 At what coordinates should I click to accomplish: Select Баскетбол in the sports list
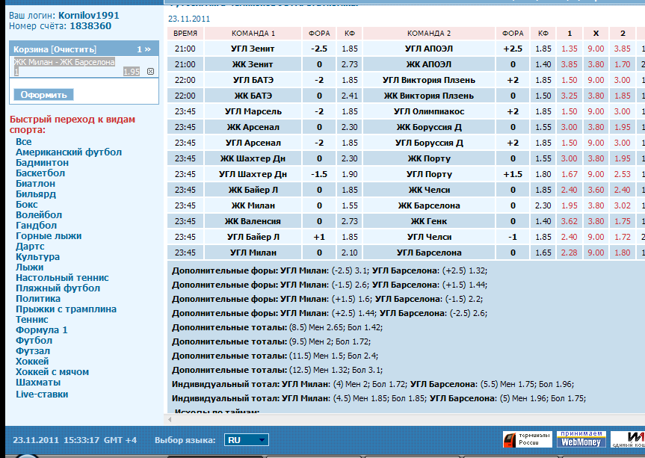pos(40,173)
